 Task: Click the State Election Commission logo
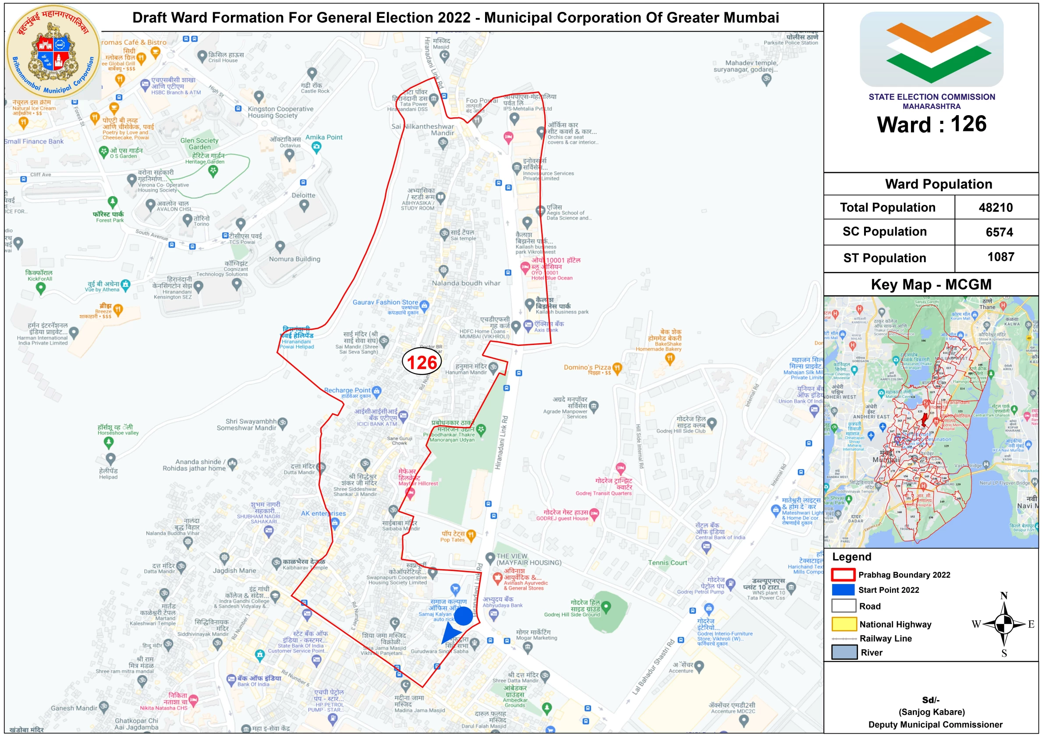(931, 49)
